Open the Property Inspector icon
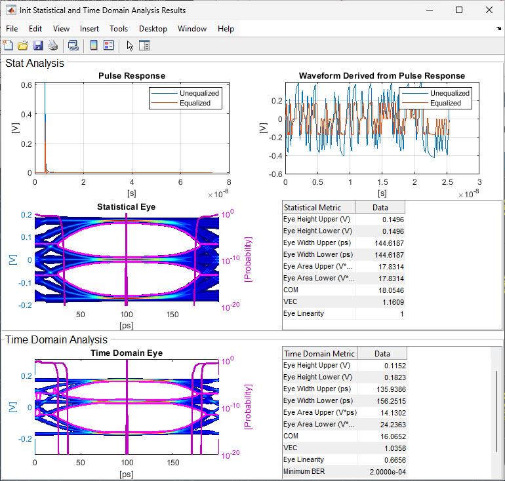505x481 pixels. 145,45
